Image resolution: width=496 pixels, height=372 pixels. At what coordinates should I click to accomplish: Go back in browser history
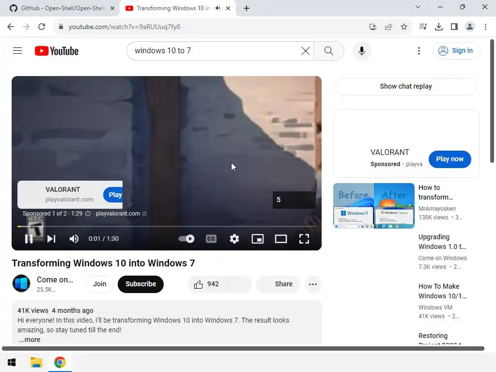(11, 27)
